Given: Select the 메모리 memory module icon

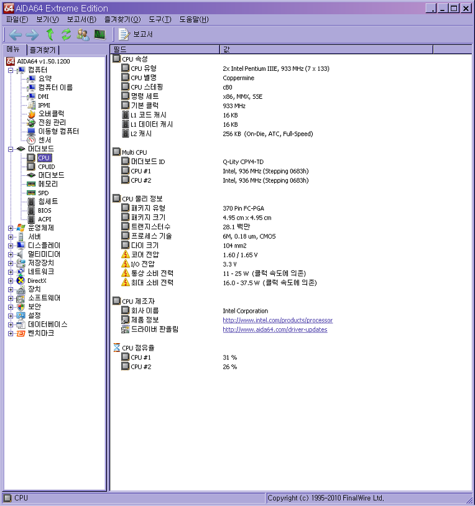Looking at the screenshot, I should click(x=31, y=184).
